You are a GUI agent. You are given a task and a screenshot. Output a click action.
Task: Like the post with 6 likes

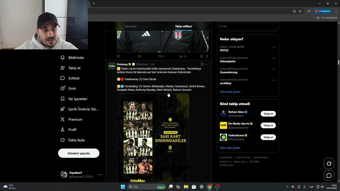(161, 56)
